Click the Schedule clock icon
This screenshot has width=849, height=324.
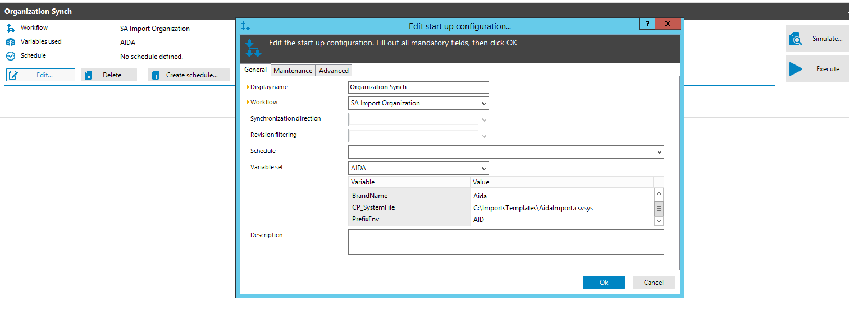point(11,56)
